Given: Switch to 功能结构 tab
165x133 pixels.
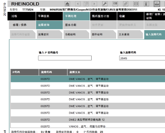Looking at the screenshot, I should point(76,34).
